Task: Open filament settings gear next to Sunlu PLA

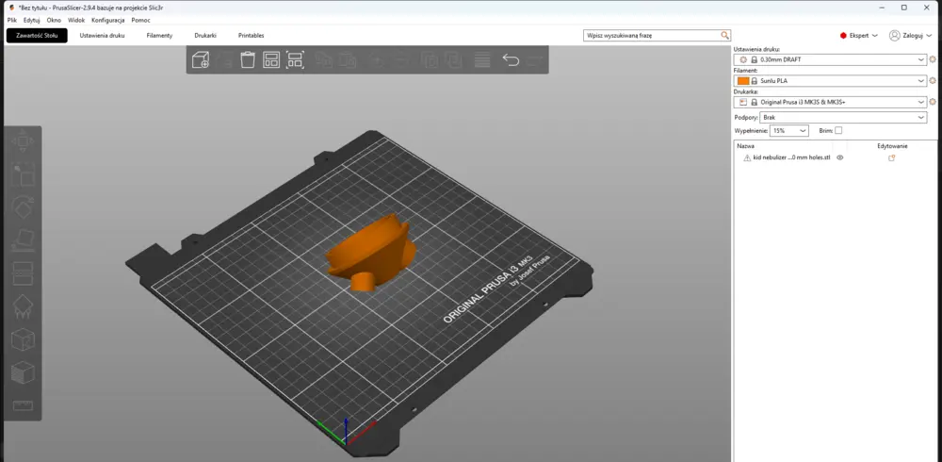Action: point(933,80)
